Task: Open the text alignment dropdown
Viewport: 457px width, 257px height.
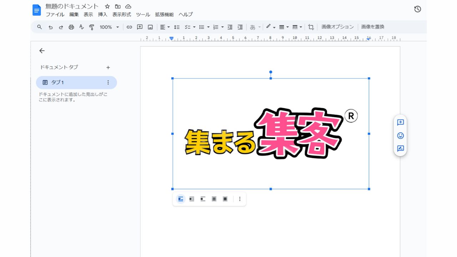Action: pyautogui.click(x=165, y=27)
